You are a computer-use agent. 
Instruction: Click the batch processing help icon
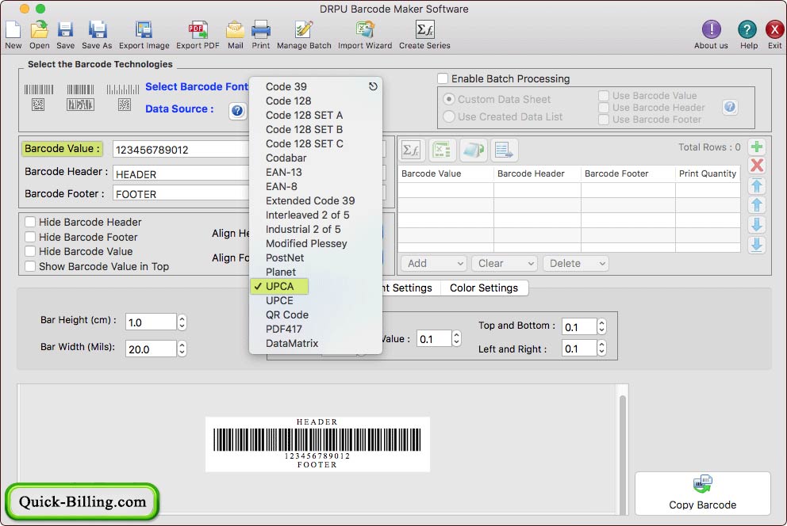click(x=731, y=107)
